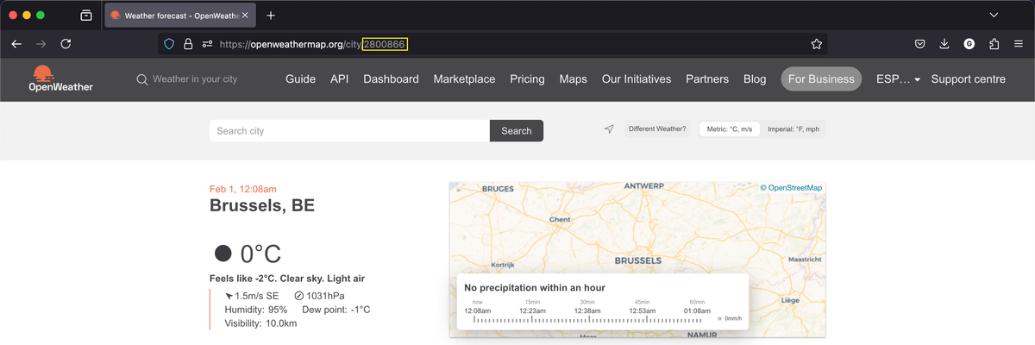Open the list all tabs chevron
Screen dimensions: 1035x345
994,16
